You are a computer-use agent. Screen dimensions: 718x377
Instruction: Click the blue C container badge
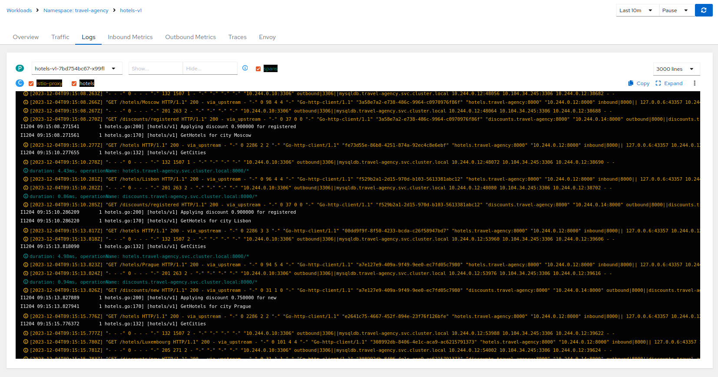(20, 83)
